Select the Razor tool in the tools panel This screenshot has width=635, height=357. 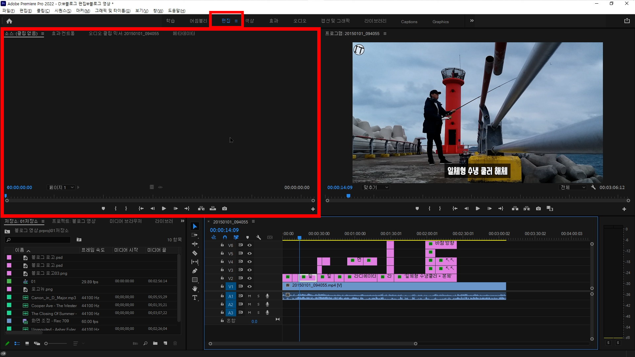tap(195, 253)
